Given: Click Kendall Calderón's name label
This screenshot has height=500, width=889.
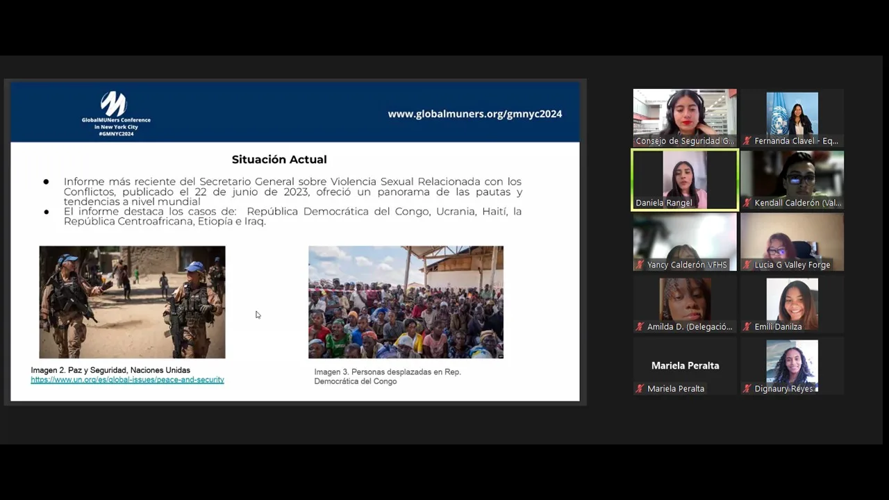Looking at the screenshot, I should click(797, 203).
